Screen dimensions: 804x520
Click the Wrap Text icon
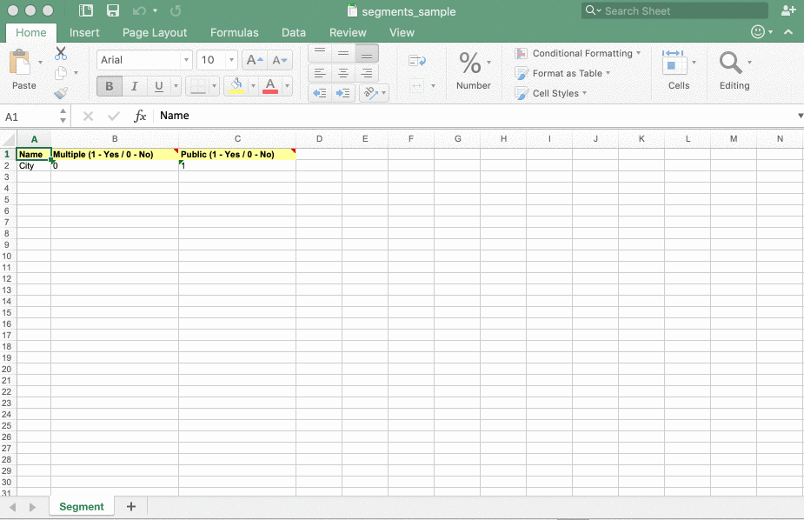[x=417, y=61]
